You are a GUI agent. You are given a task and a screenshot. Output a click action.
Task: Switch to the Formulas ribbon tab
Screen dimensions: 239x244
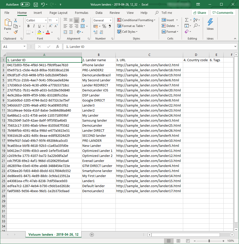[x=82, y=13]
